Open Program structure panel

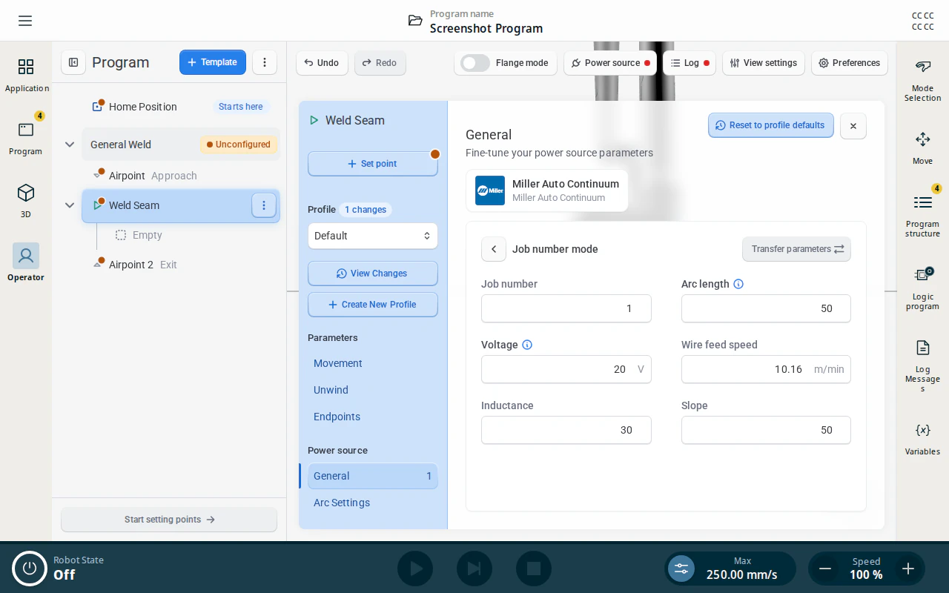[922, 216]
